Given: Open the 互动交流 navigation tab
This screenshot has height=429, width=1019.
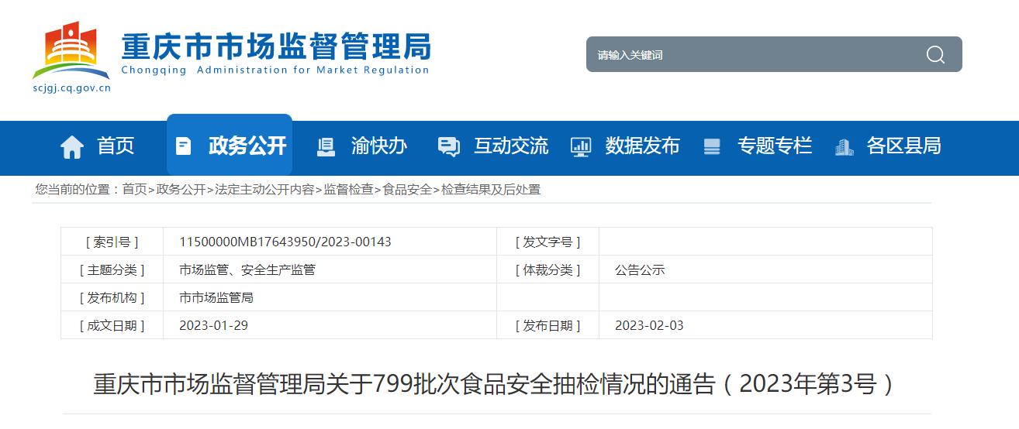Looking at the screenshot, I should [511, 146].
